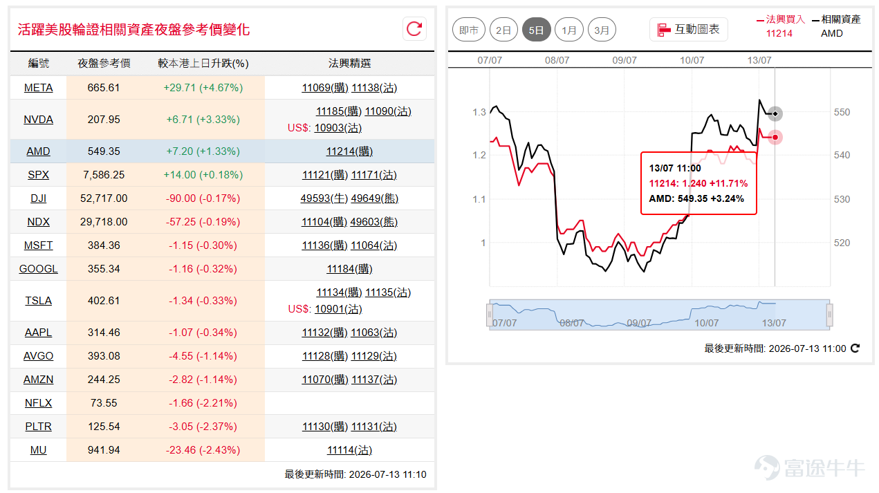Screen dimensions: 879x493
Task: Click AMD night price 549.35 cell
Action: point(104,151)
